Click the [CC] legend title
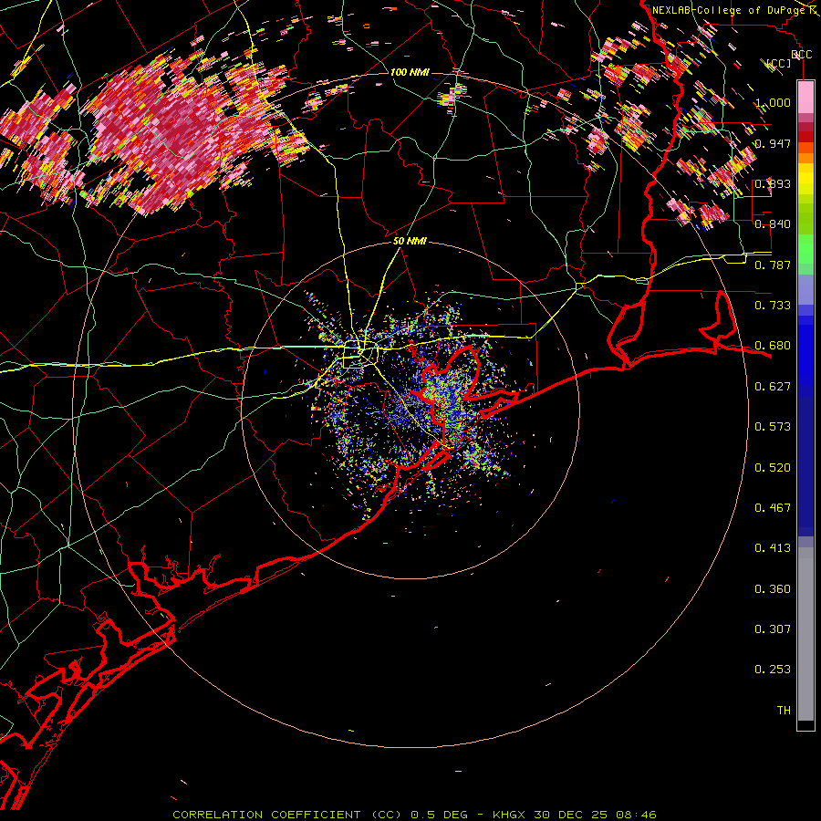 coord(779,63)
